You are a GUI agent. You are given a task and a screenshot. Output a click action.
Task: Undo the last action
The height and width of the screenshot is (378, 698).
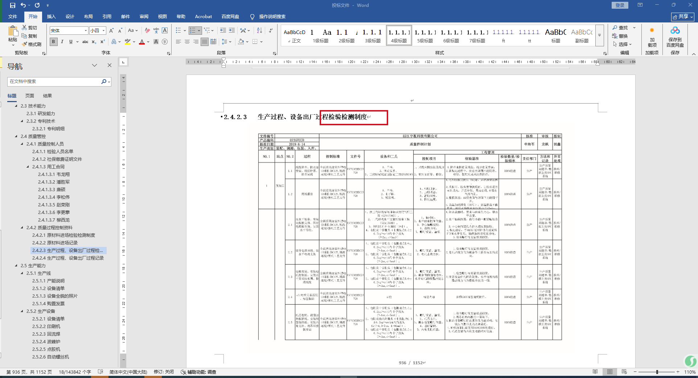(23, 5)
